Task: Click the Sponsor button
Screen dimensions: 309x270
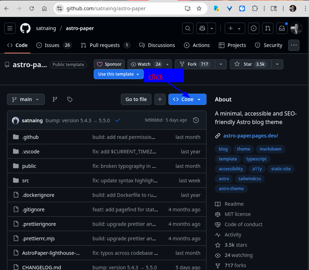Action: pyautogui.click(x=109, y=64)
